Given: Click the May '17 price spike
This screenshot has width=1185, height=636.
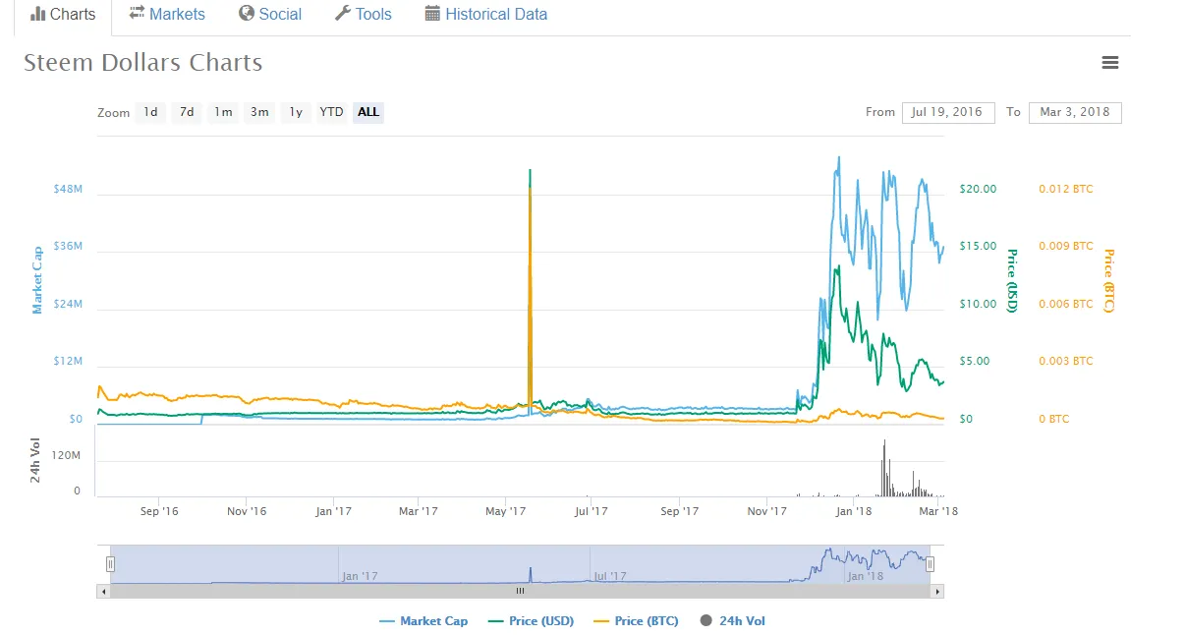Looking at the screenshot, I should pyautogui.click(x=531, y=285).
